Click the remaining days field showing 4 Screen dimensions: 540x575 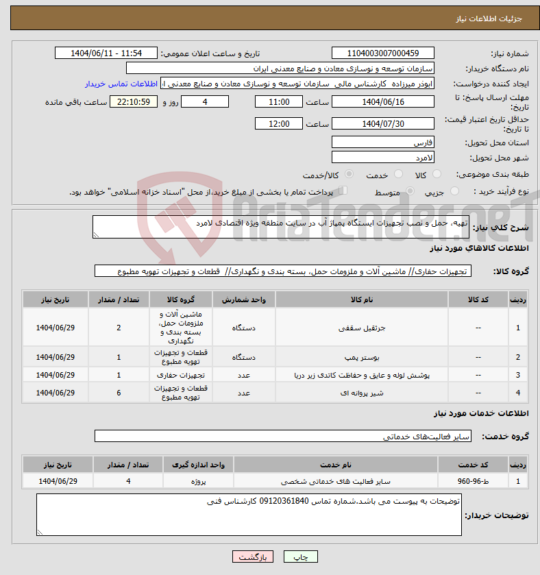click(205, 102)
